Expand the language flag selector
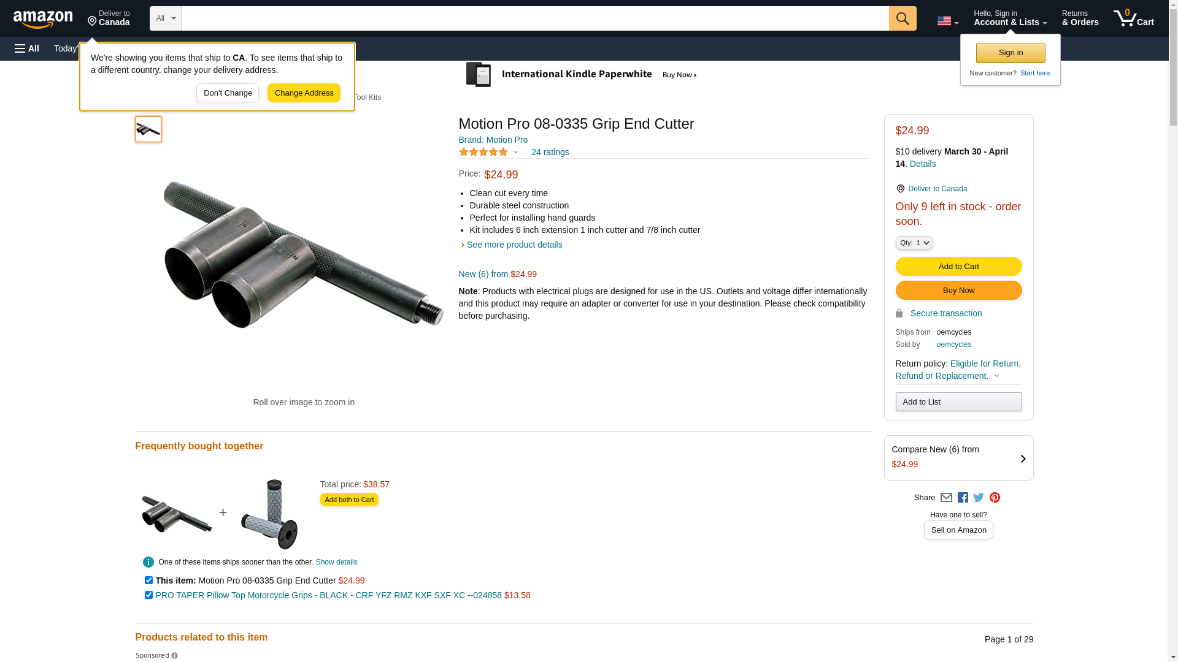 pos(947,21)
